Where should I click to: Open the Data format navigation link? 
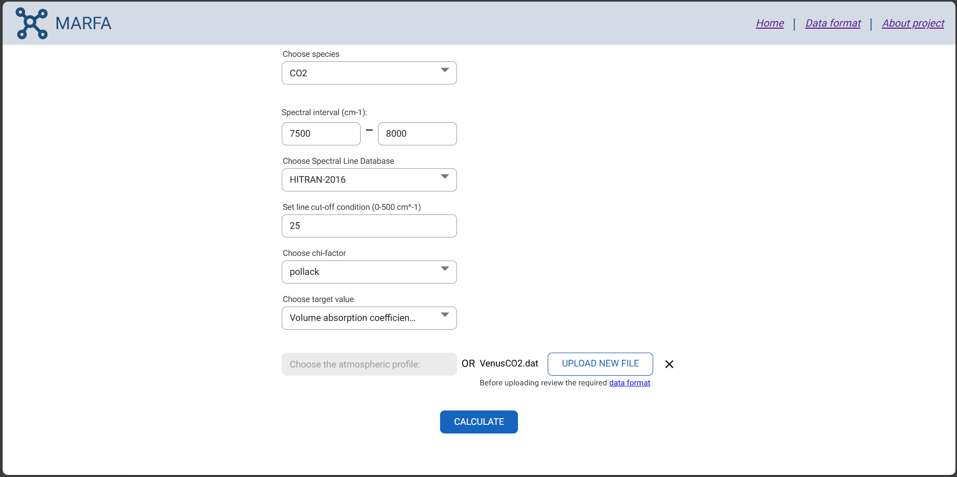point(833,24)
